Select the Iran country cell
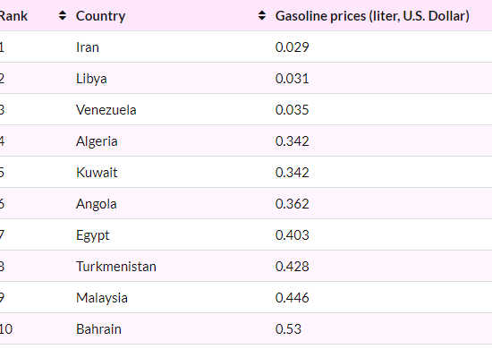Screen dimensions: 492x349 click(88, 47)
